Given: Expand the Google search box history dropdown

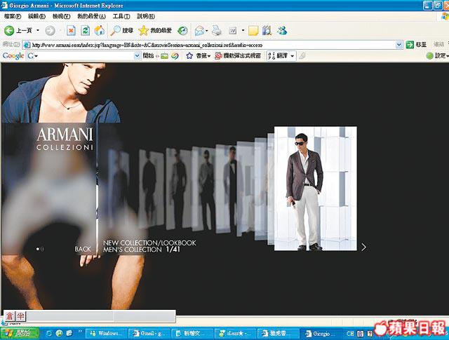Looking at the screenshot, I should tap(138, 56).
